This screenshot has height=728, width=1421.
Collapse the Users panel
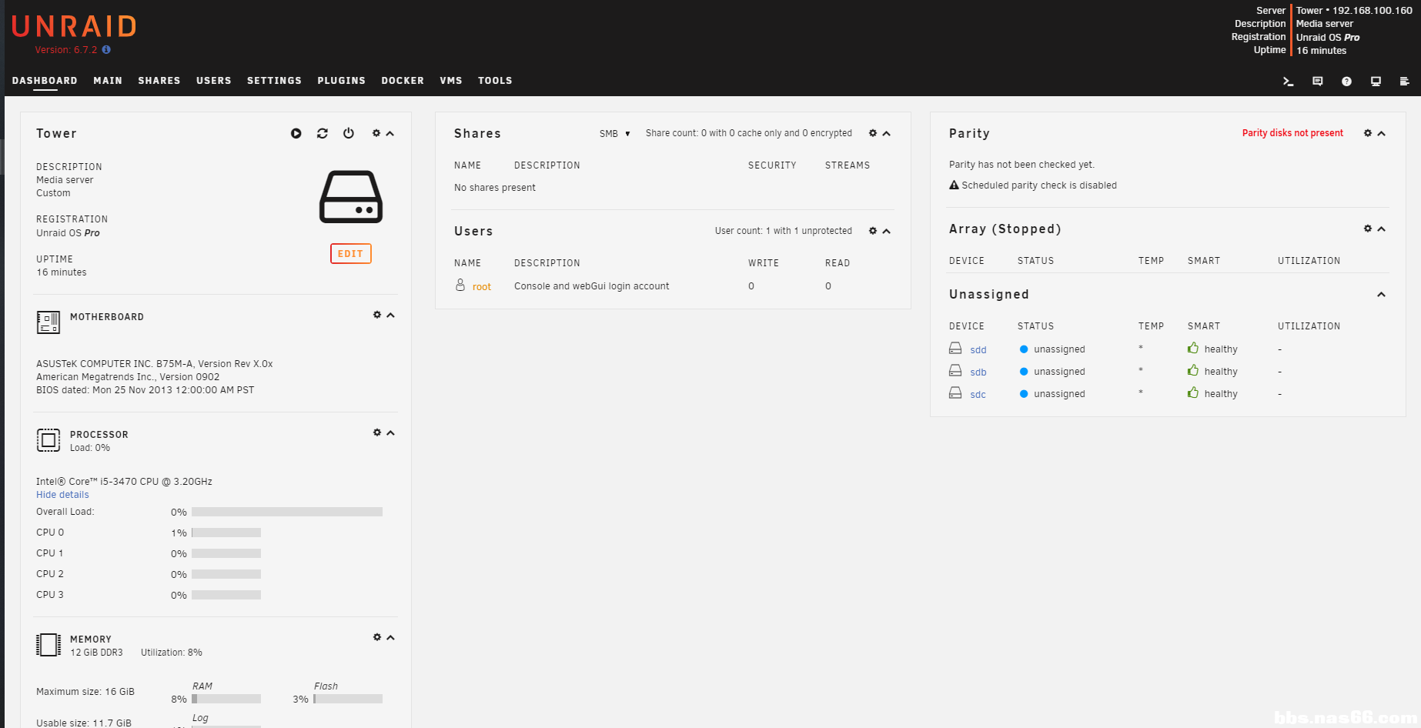pyautogui.click(x=887, y=232)
